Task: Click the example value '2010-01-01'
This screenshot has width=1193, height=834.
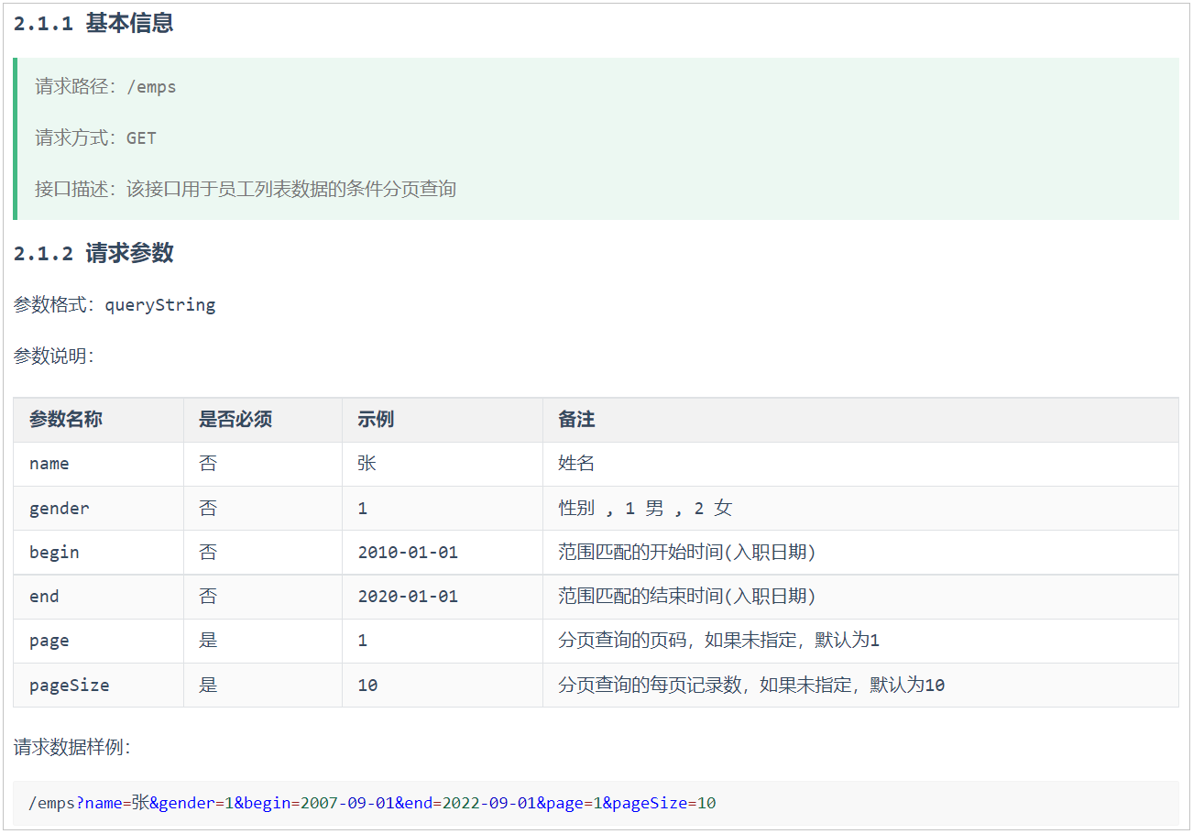Action: coord(408,553)
